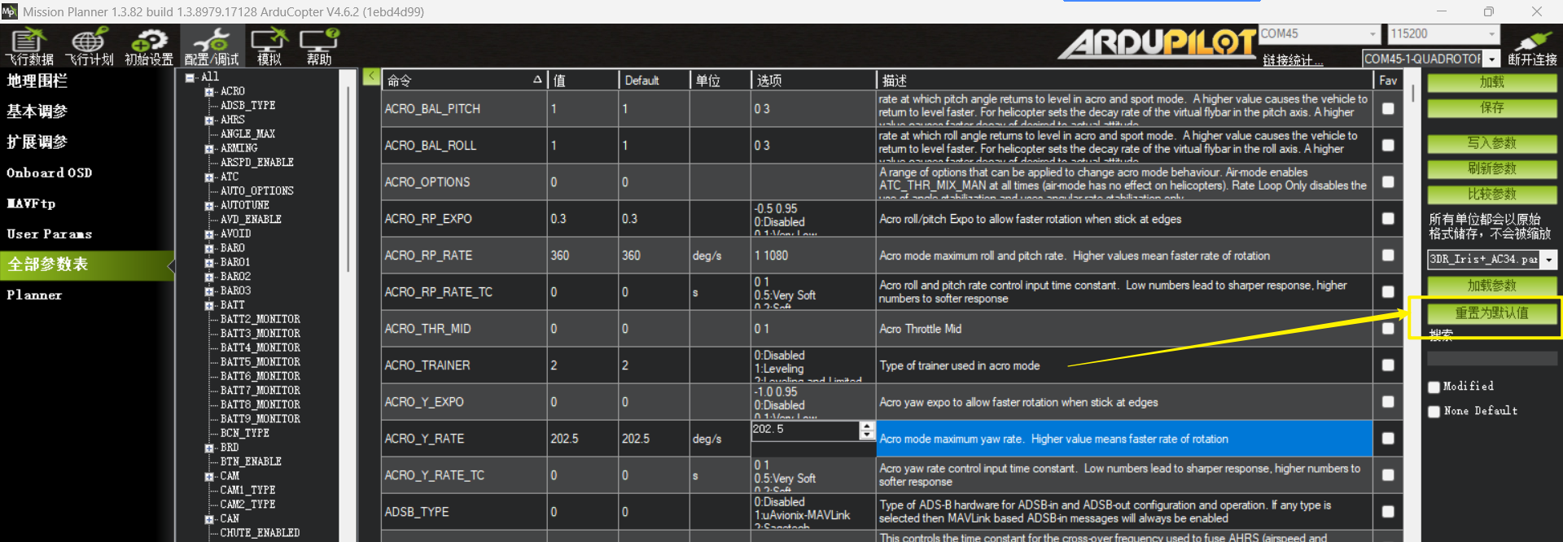Increment the ACRO_Y_RATE value stepper
Screen dimensions: 1563x542
867,426
